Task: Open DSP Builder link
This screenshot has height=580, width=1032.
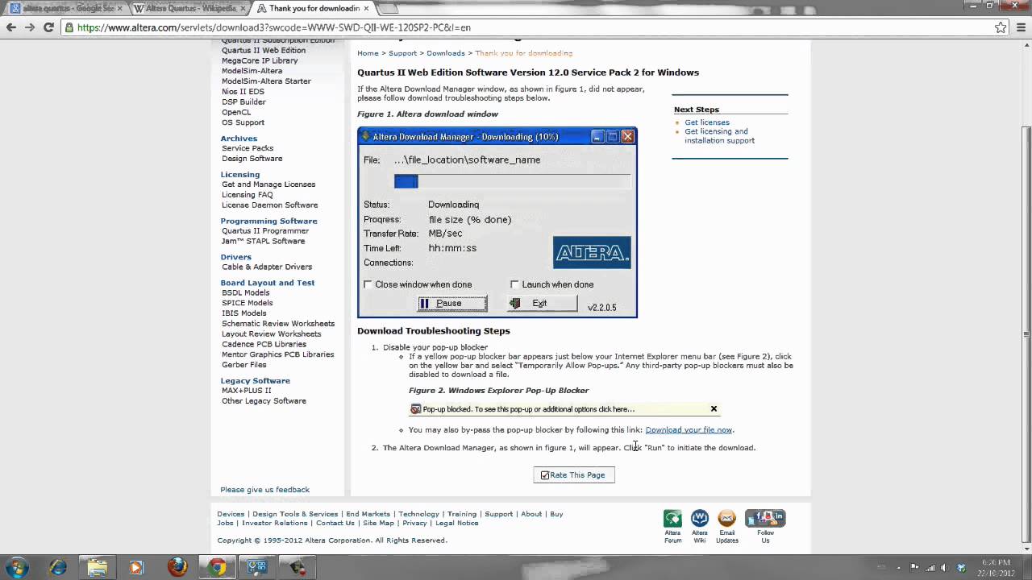Action: point(243,102)
